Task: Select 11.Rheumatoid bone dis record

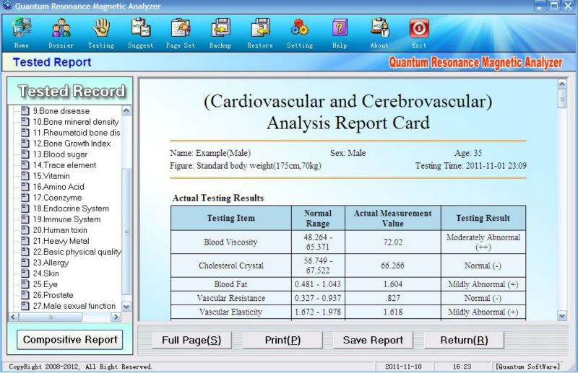Action: click(77, 133)
